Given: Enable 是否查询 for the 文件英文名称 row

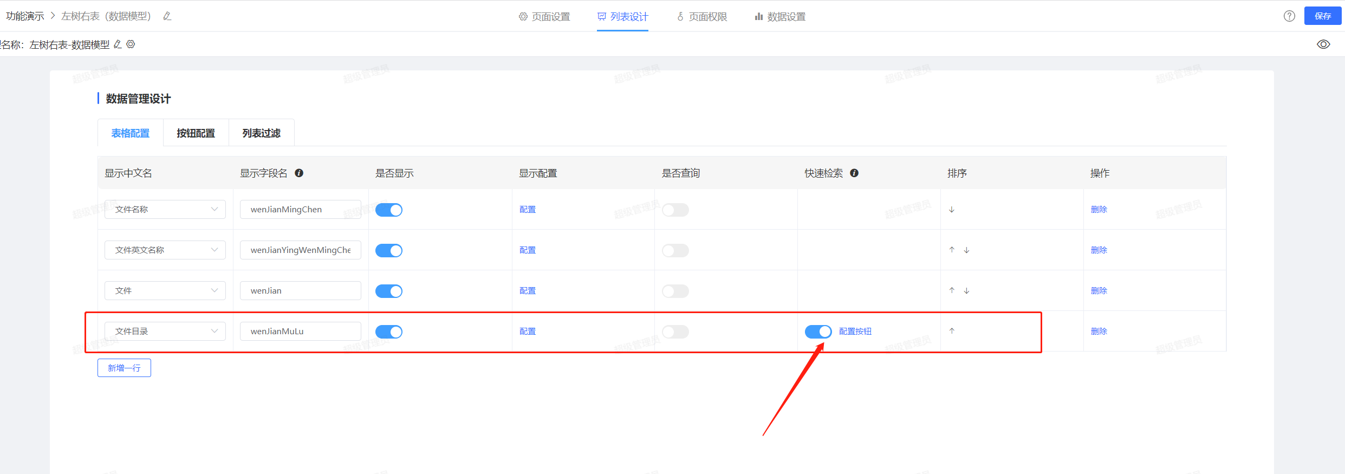Looking at the screenshot, I should click(675, 250).
